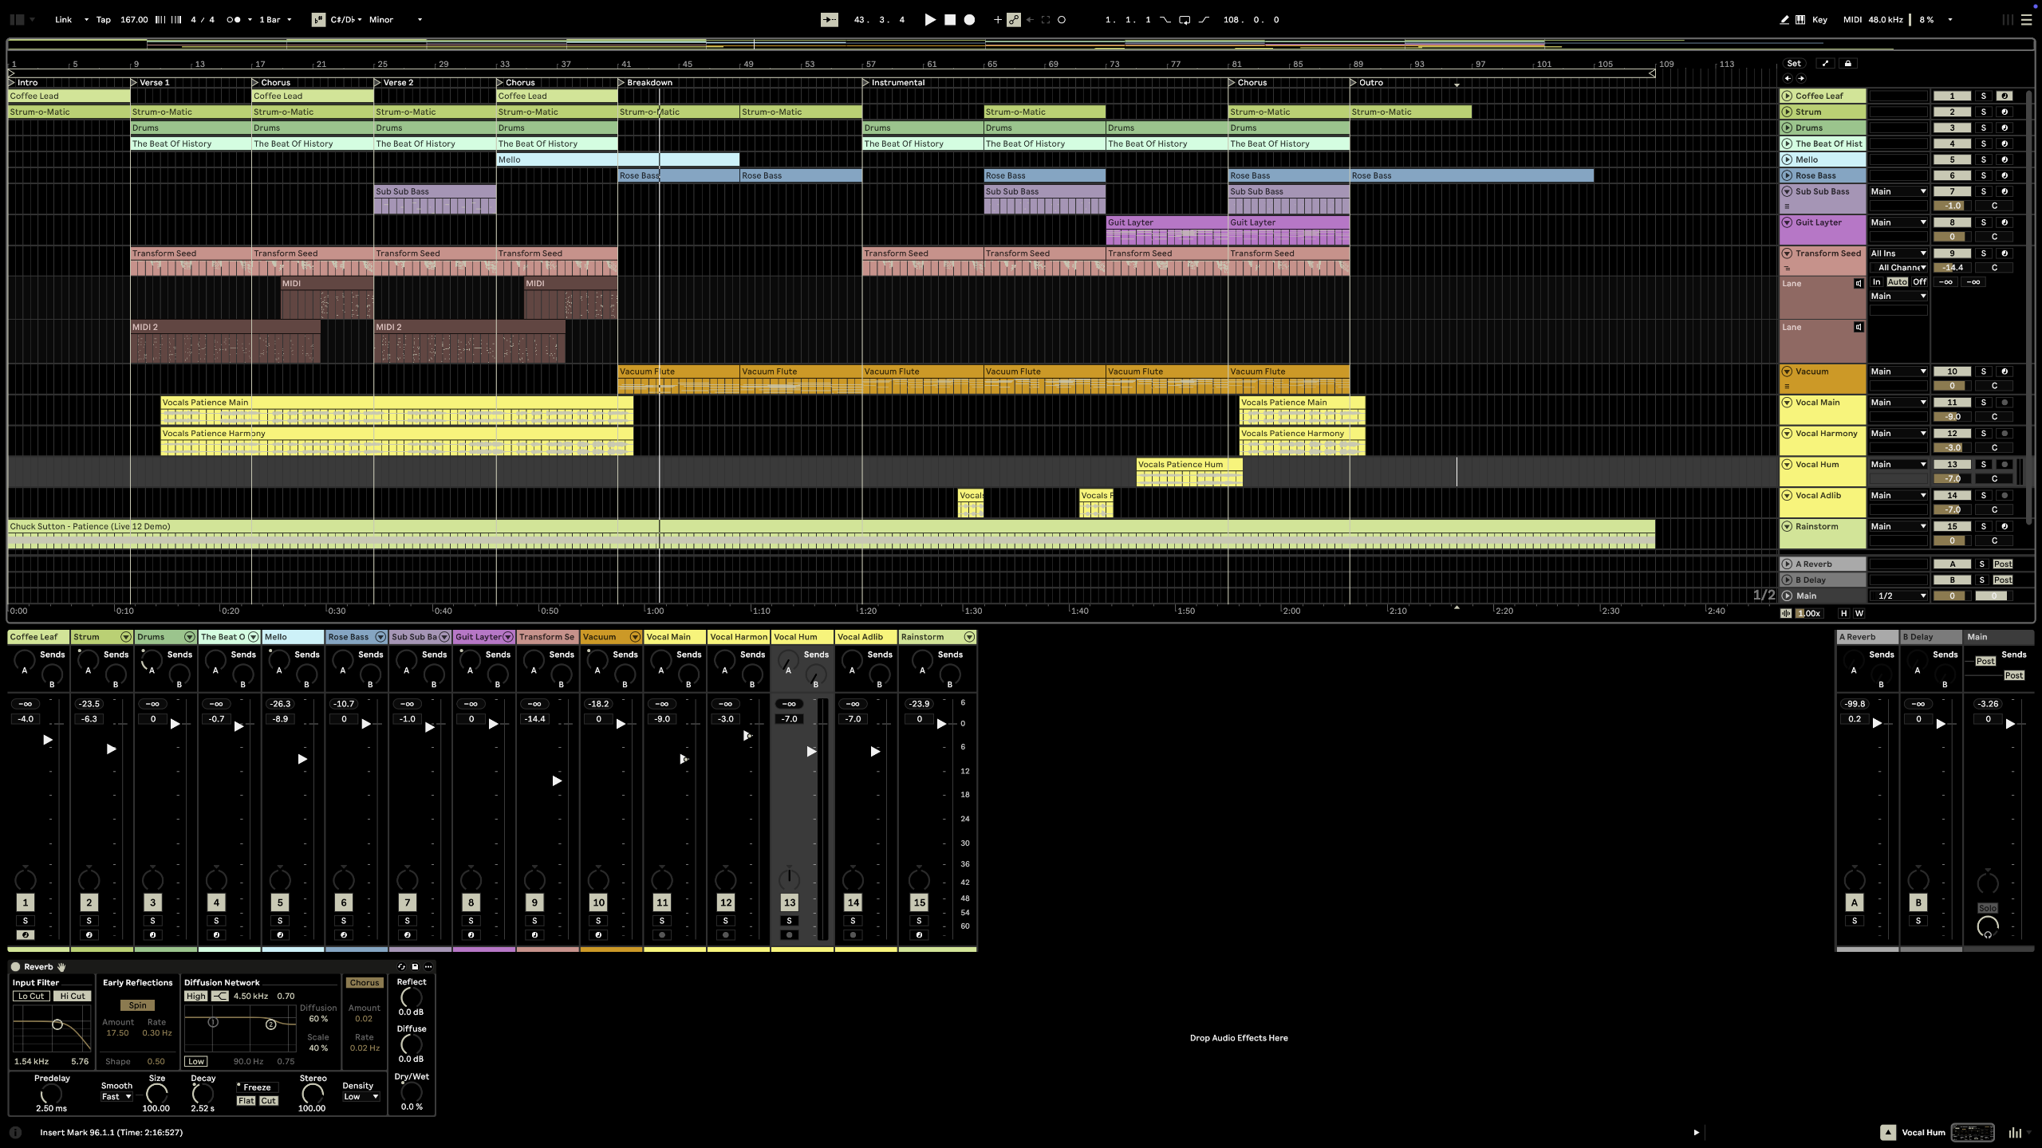
Task: Click the Vocal Hum volume fader handle
Action: [811, 752]
